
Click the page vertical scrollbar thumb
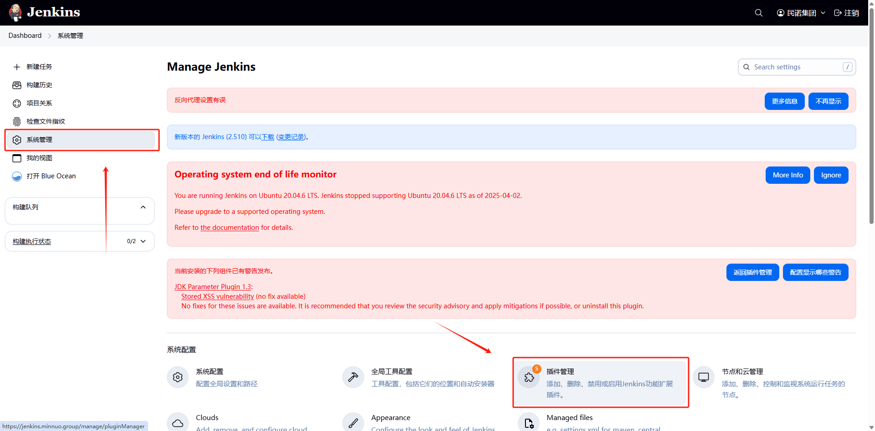[871, 116]
